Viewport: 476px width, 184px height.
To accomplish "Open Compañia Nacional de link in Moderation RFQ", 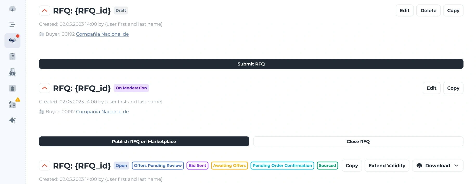I will tap(102, 112).
